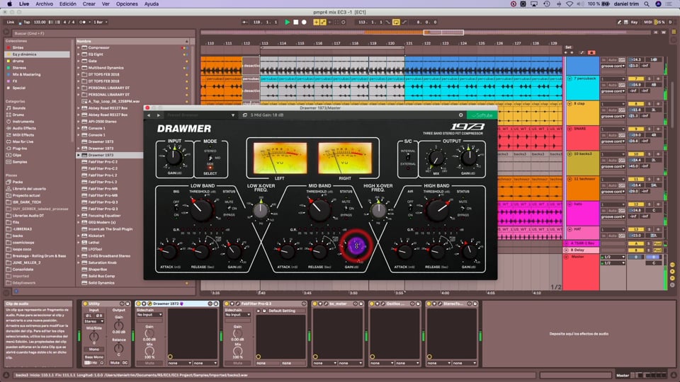
Task: Open Drawmer 1973 Sidechain 'No Input' dropdown
Action: 149,315
